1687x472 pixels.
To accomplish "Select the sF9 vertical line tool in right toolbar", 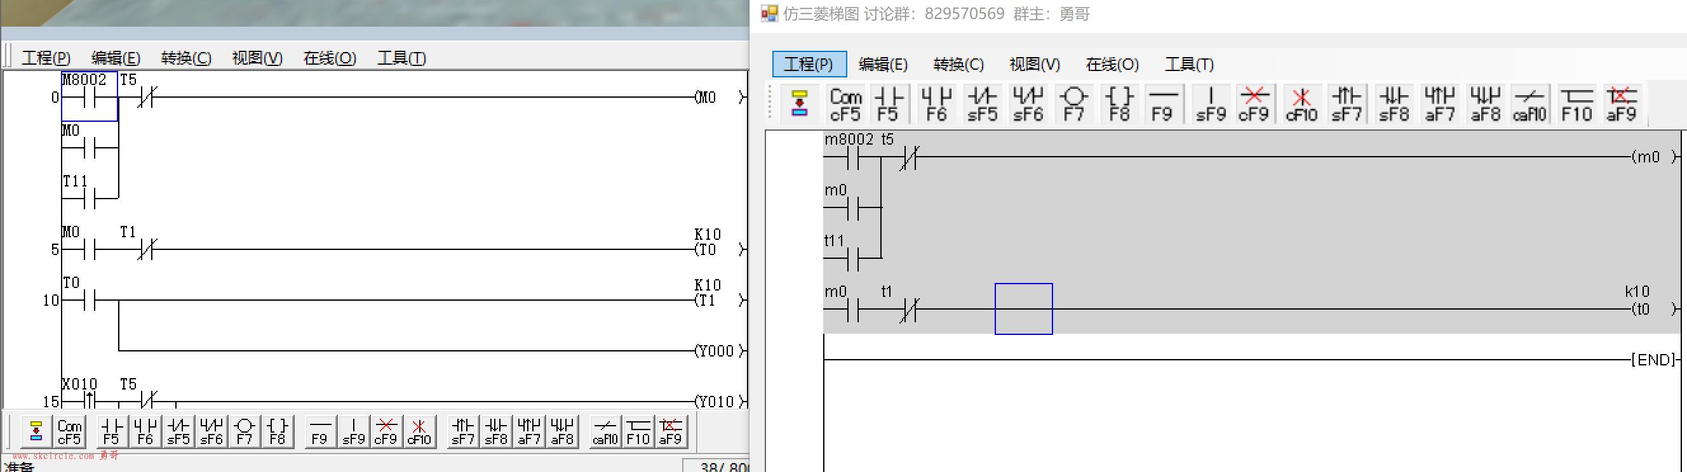I will 1211,105.
